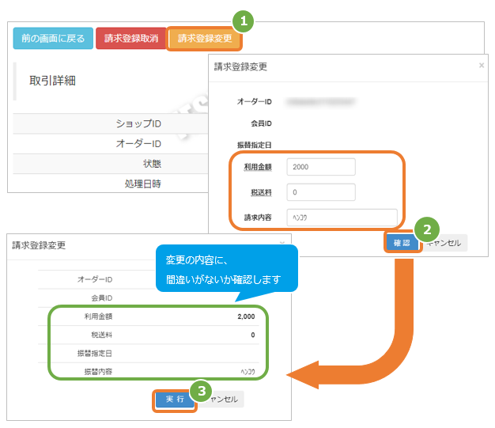This screenshot has height=428, width=495.
Task: Execute the change with 実行 button
Action: [x=175, y=400]
